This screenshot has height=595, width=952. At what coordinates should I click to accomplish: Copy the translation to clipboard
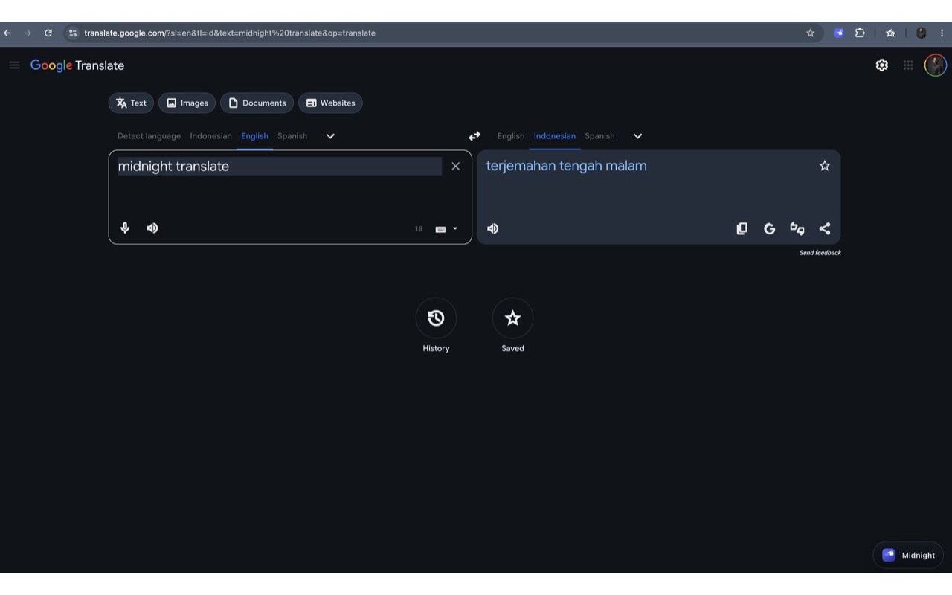(742, 228)
